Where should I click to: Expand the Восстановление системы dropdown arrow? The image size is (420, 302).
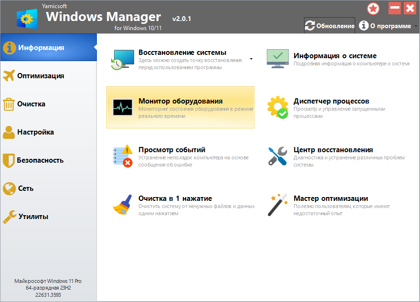pyautogui.click(x=251, y=59)
